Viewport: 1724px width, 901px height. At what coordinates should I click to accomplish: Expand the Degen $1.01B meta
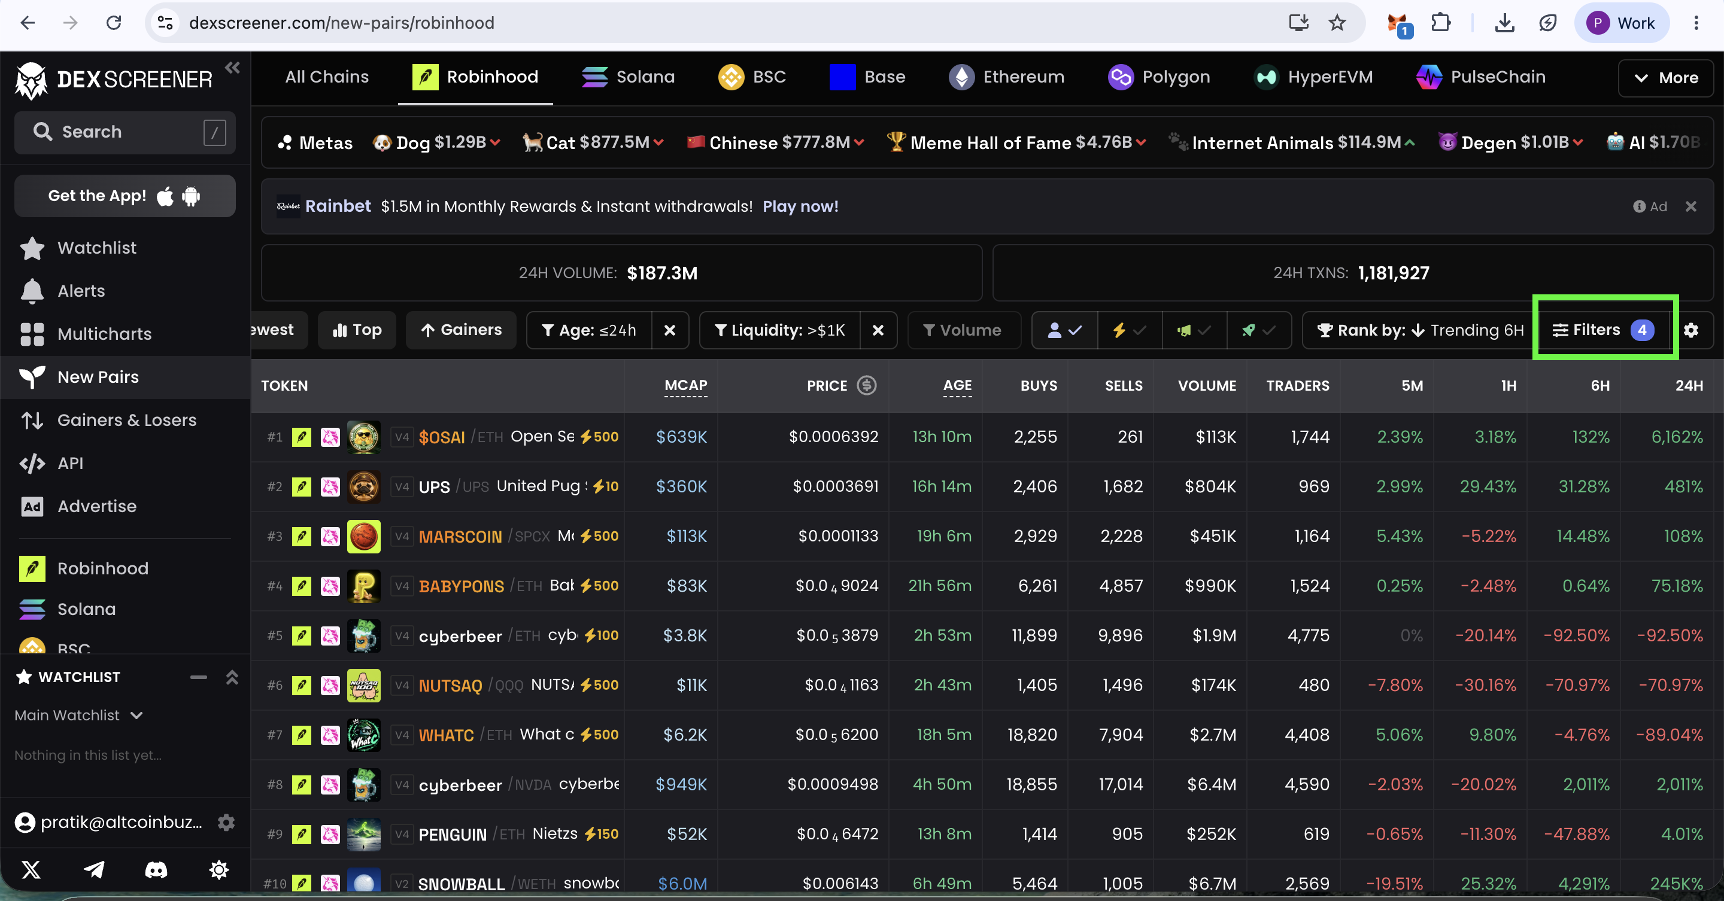(1510, 142)
